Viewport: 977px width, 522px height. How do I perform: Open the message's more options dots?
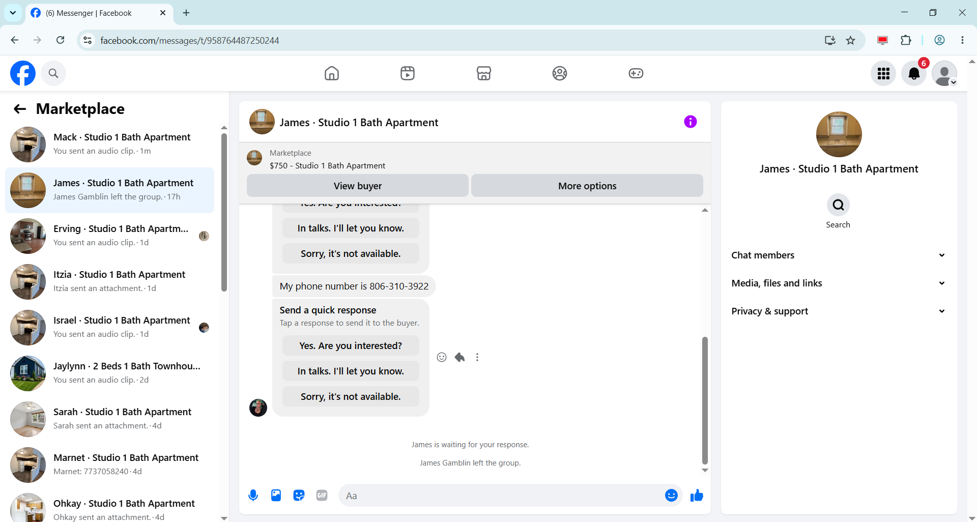477,357
